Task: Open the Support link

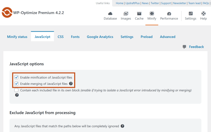Action: [x=166, y=3]
